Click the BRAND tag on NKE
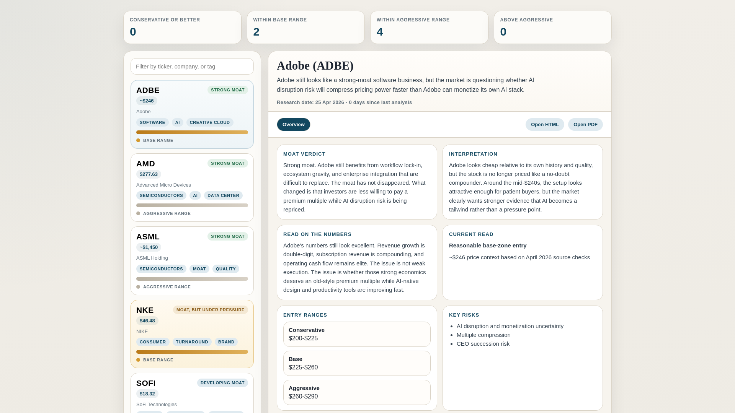The height and width of the screenshot is (413, 735). [x=226, y=342]
